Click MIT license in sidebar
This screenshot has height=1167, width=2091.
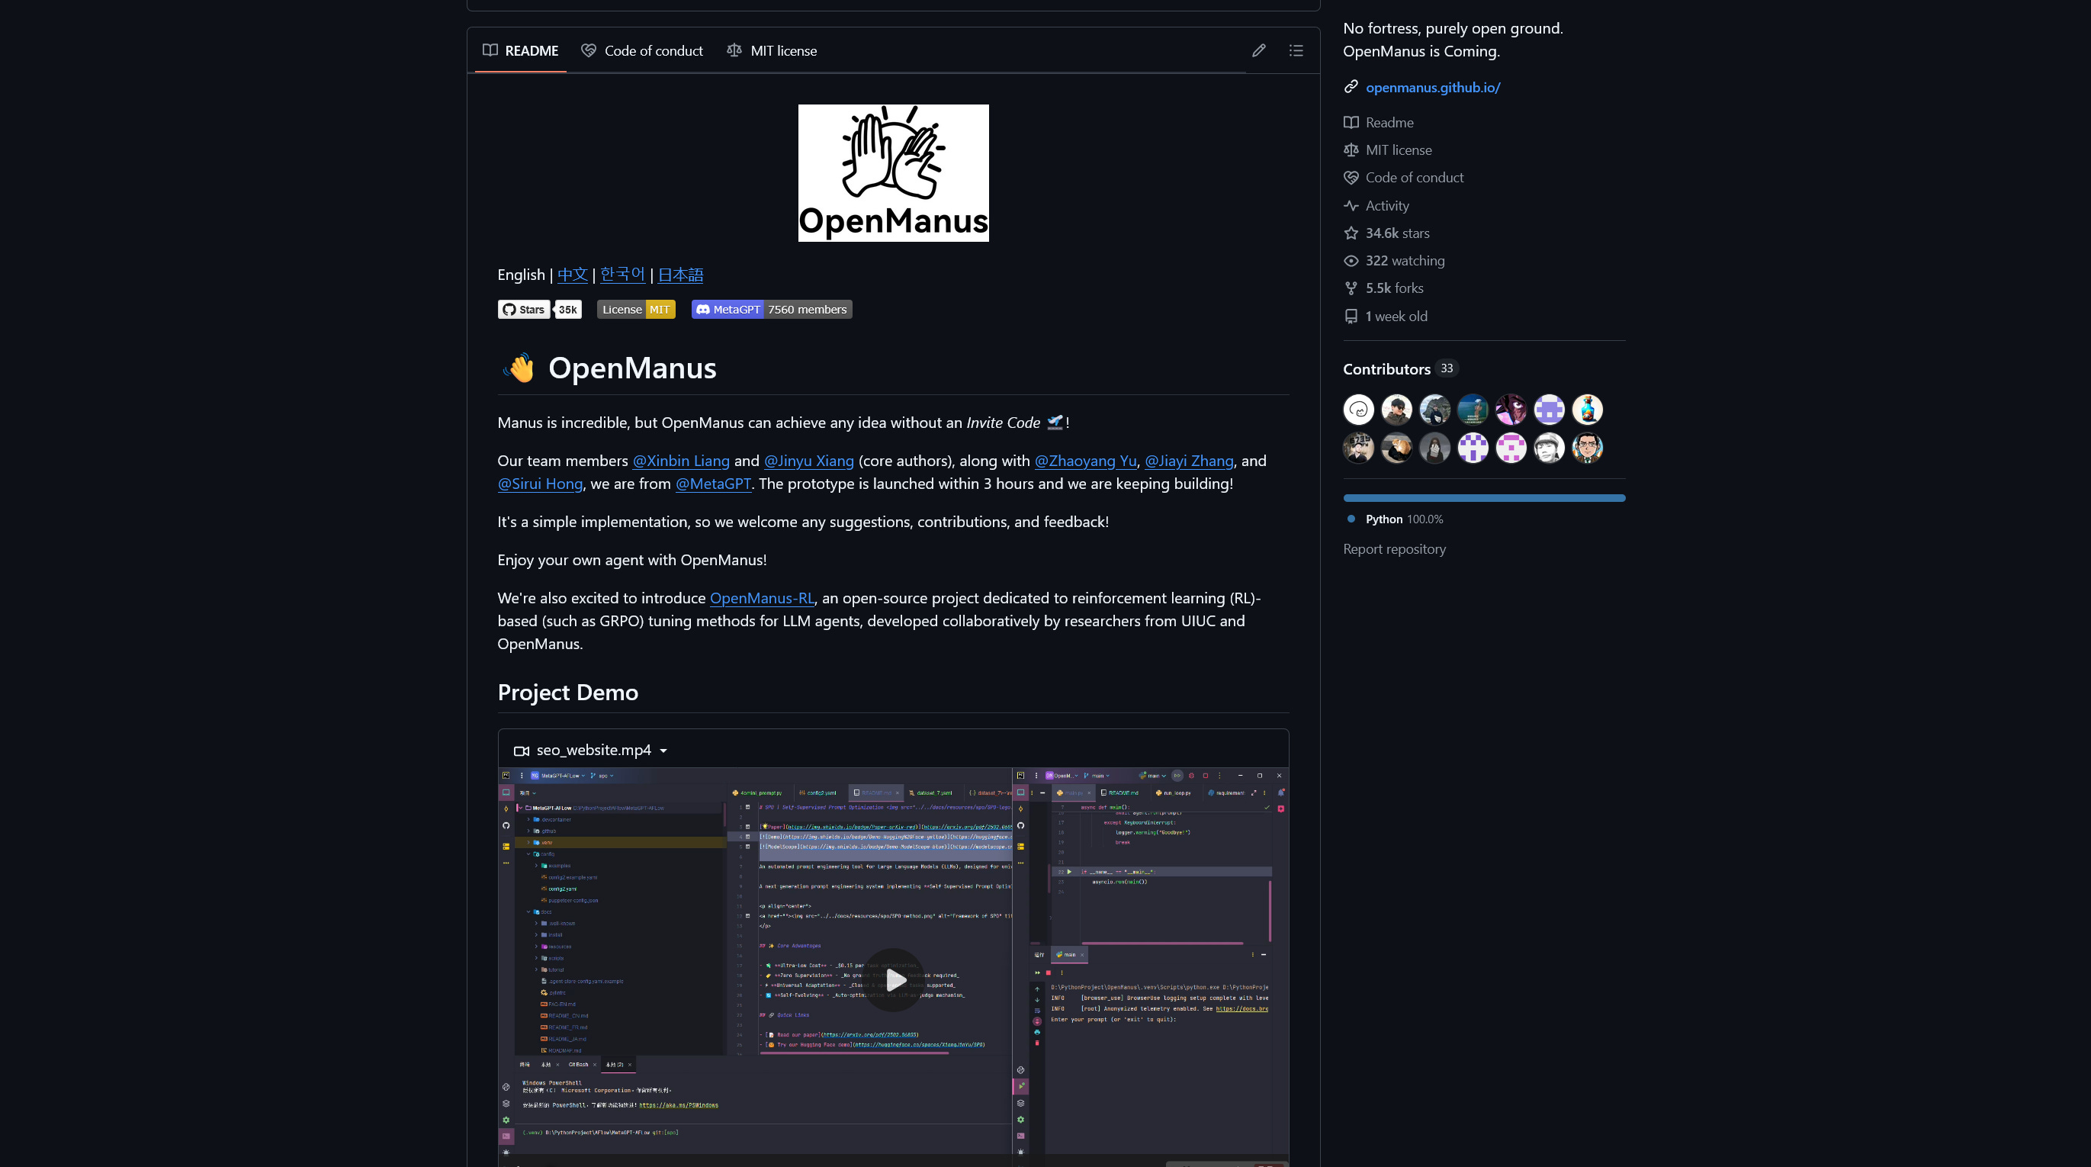pos(1398,150)
